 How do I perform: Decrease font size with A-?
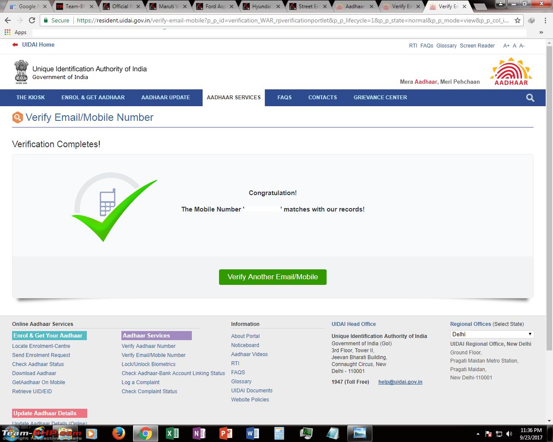[522, 46]
